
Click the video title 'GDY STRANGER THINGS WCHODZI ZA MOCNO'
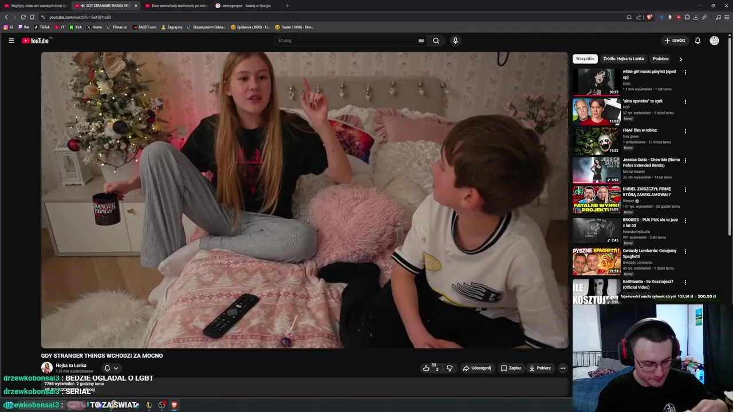coord(102,356)
